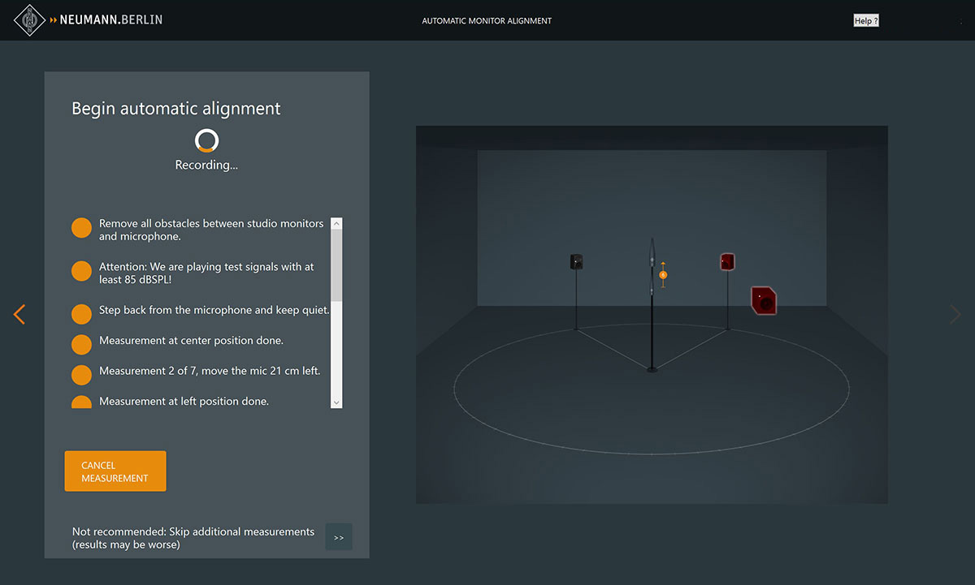This screenshot has width=975, height=585.
Task: Go back using the orange left chevron
Action: (x=19, y=314)
